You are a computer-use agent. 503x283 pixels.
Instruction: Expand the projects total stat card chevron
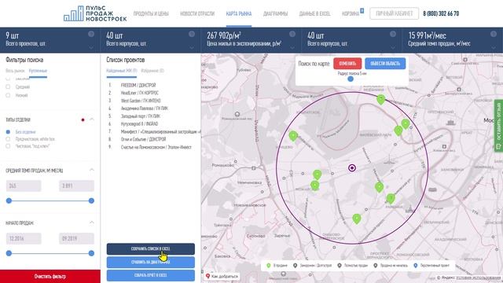coord(91,47)
